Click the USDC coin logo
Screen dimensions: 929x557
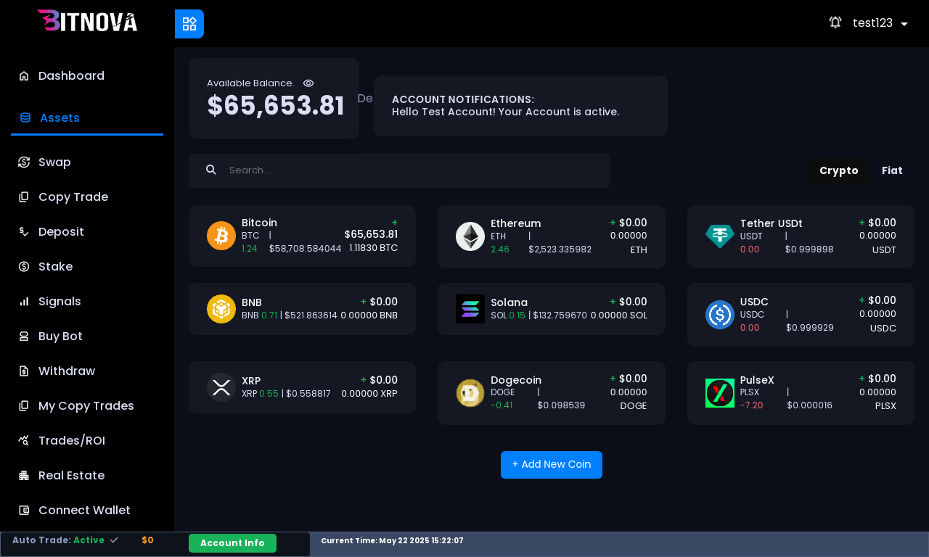point(720,315)
